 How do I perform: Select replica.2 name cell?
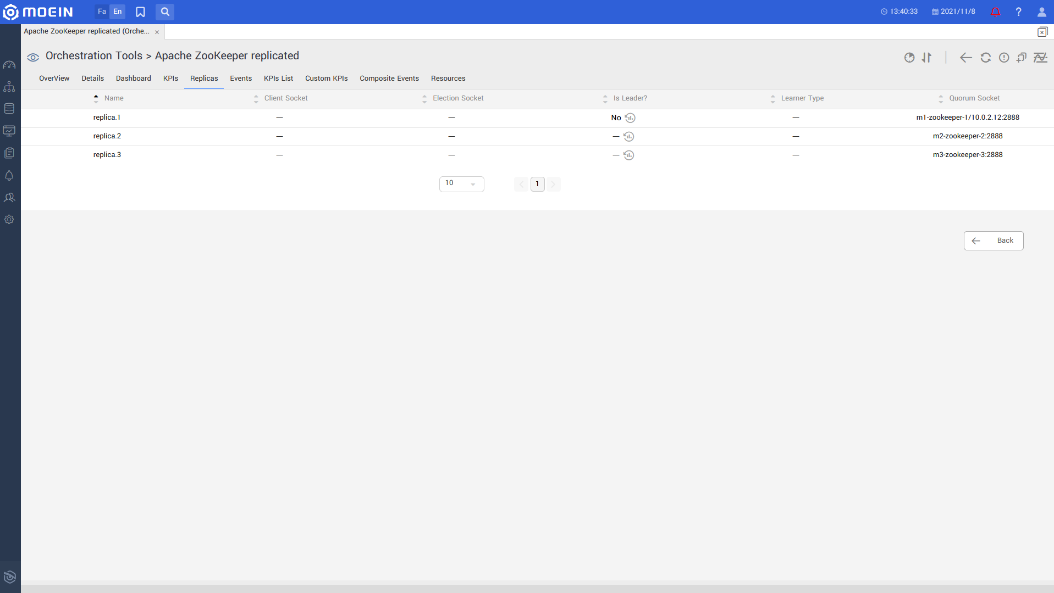[x=107, y=136]
